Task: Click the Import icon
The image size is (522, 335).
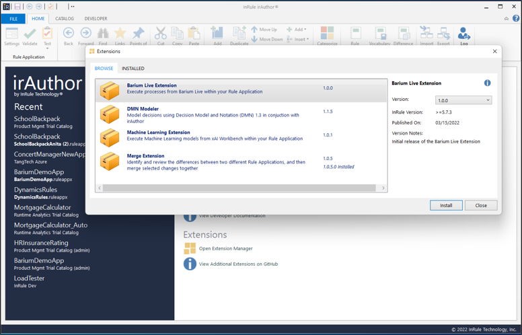Action: [426, 33]
